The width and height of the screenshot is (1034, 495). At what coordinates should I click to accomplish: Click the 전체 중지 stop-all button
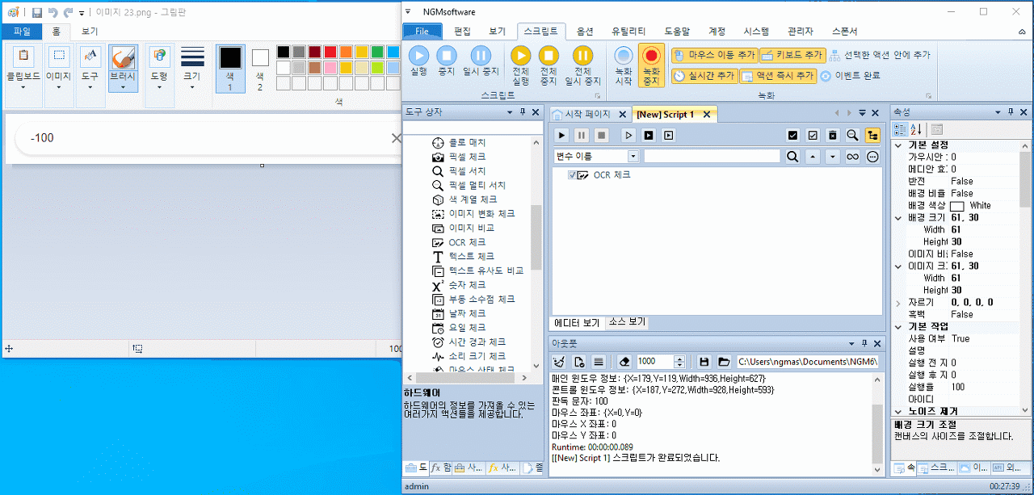[x=549, y=65]
